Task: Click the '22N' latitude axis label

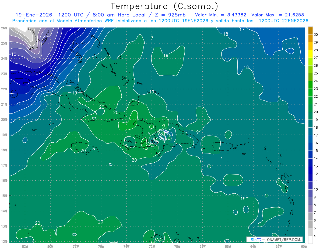Action: pos(4,89)
